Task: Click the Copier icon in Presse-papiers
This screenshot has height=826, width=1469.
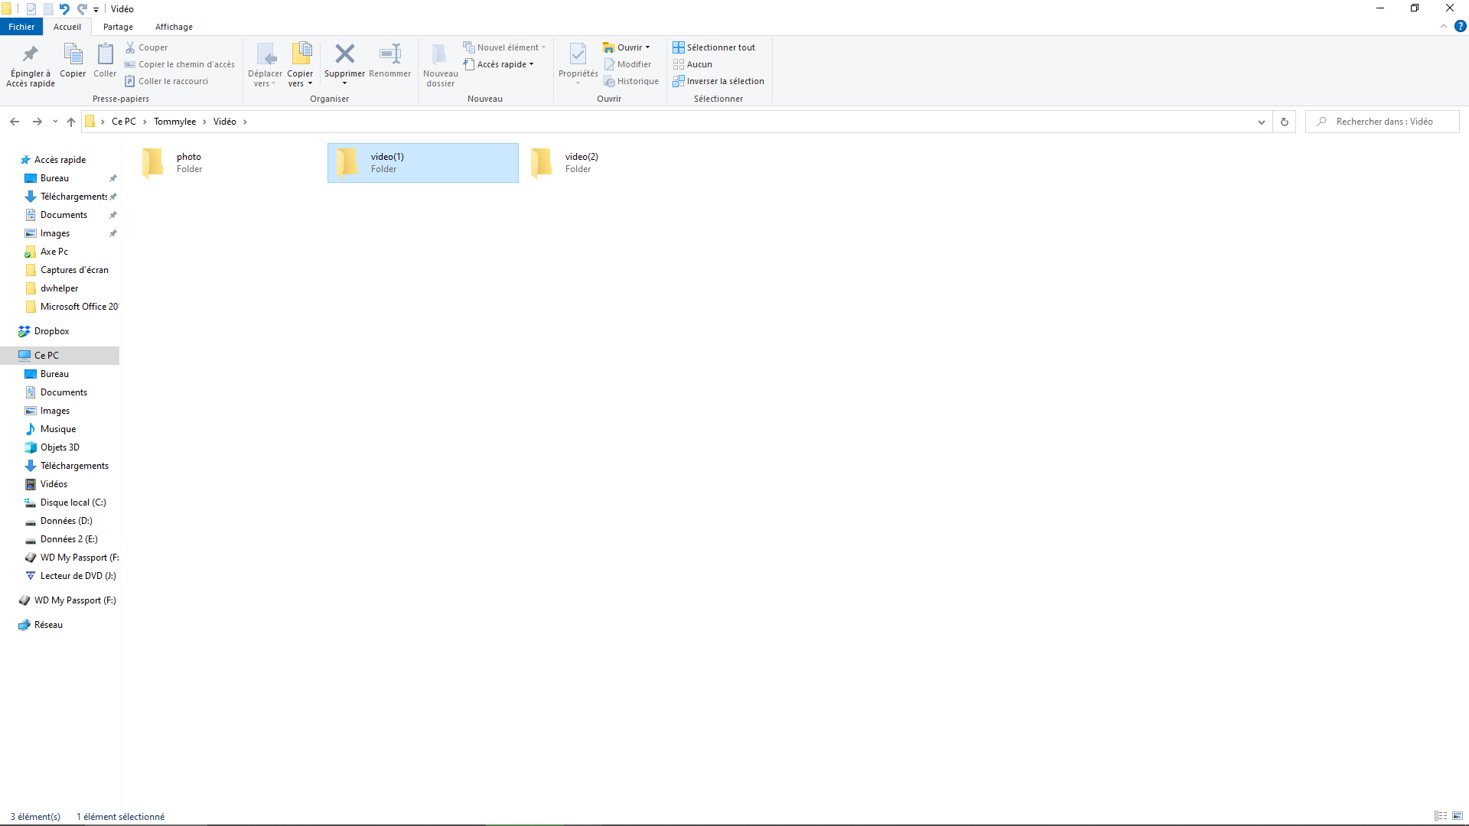Action: click(x=73, y=55)
